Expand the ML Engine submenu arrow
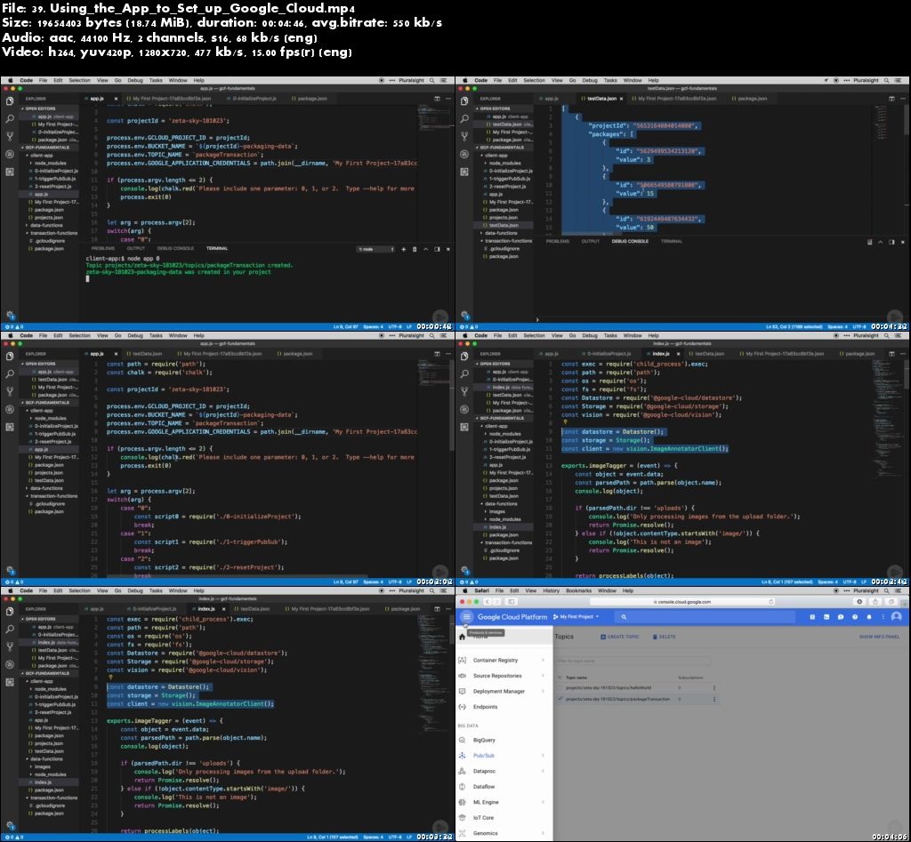 544,802
